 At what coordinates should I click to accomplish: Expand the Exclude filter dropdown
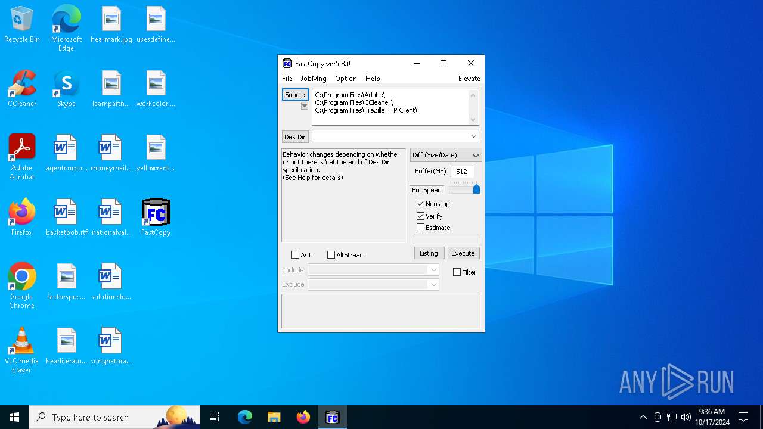433,285
